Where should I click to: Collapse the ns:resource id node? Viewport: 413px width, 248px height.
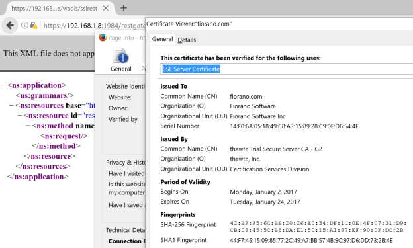tap(19, 116)
